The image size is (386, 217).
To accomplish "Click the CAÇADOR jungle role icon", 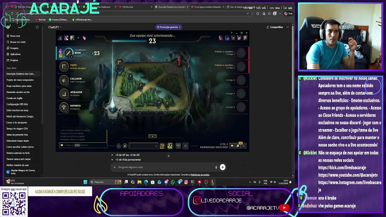I will pyautogui.click(x=64, y=80).
